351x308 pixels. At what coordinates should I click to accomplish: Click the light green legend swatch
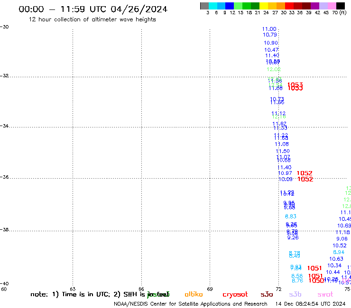click(238, 6)
